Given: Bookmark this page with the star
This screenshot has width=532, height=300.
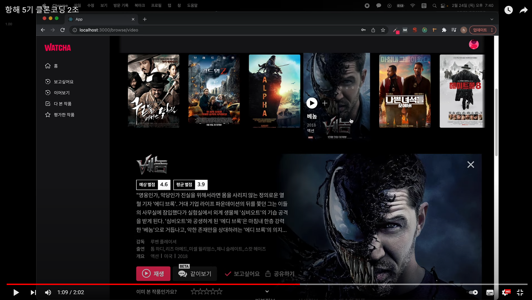Looking at the screenshot, I should click(x=383, y=30).
